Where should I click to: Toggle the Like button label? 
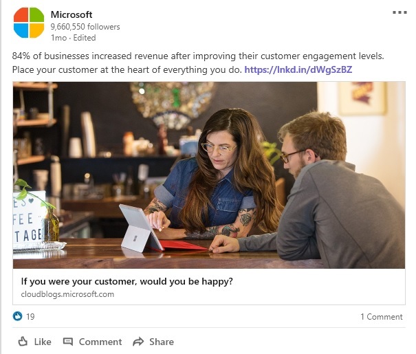click(43, 342)
